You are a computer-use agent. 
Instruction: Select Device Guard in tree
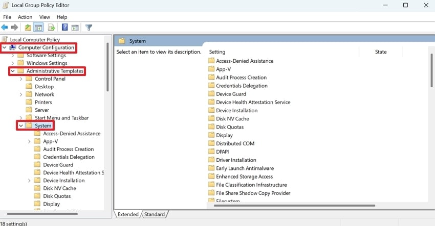click(x=58, y=165)
